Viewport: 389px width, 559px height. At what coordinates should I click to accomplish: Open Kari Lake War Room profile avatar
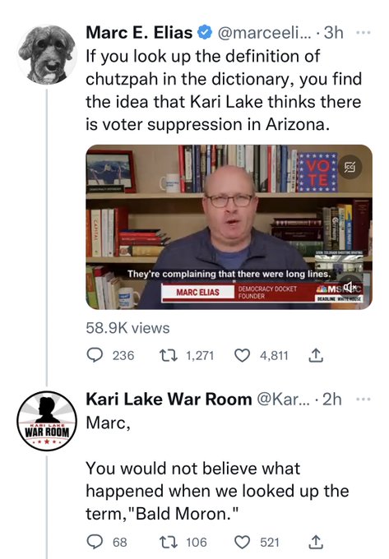[x=47, y=421]
